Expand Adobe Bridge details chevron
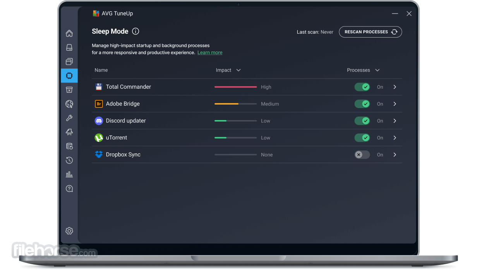This screenshot has height=270, width=477. click(395, 104)
